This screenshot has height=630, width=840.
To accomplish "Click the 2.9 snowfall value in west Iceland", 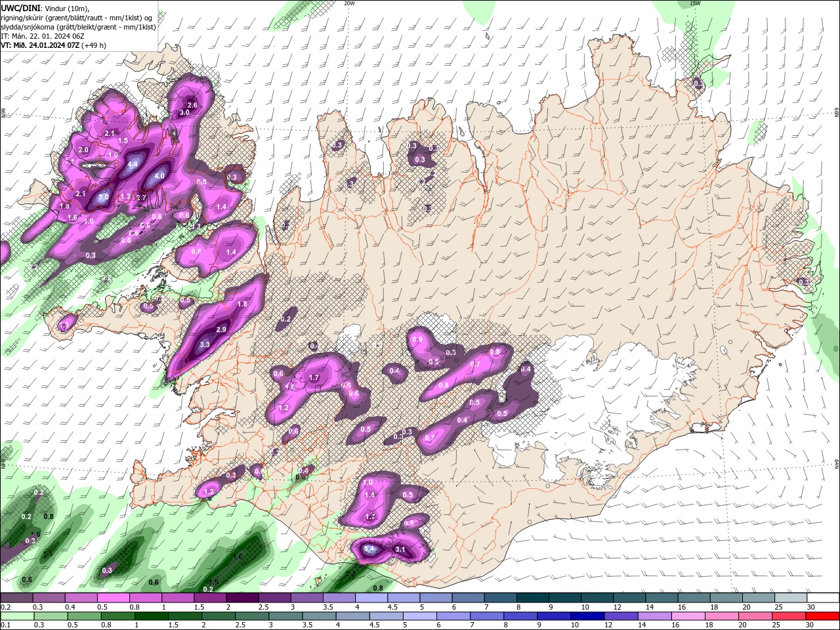I will [221, 329].
